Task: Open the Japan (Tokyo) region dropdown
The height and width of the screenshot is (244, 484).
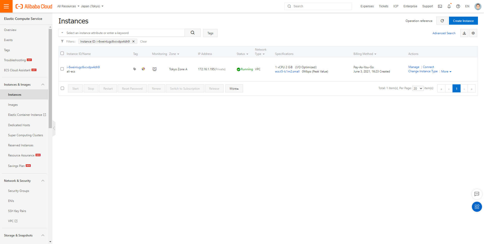Action: (x=92, y=6)
